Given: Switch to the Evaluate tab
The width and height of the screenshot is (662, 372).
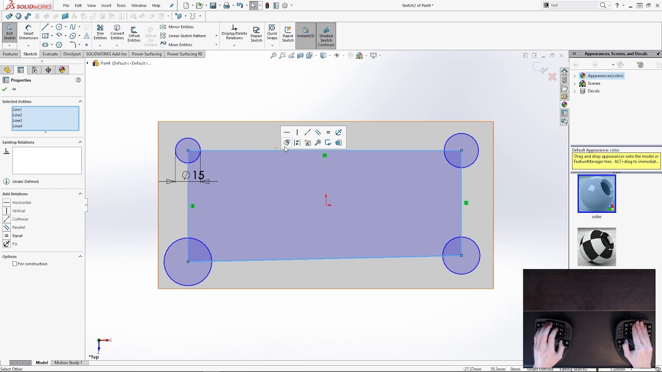Looking at the screenshot, I should pyautogui.click(x=50, y=54).
